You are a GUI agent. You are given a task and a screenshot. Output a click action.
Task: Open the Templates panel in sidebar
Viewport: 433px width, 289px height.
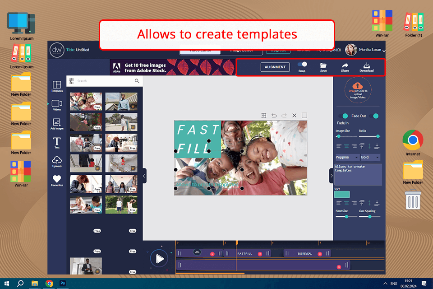pos(57,86)
